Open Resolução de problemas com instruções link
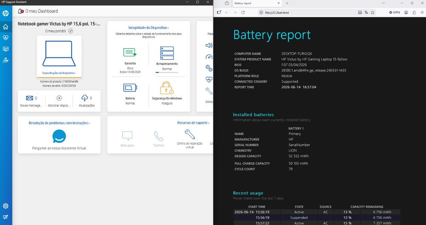The width and height of the screenshot is (426, 225). tap(59, 123)
